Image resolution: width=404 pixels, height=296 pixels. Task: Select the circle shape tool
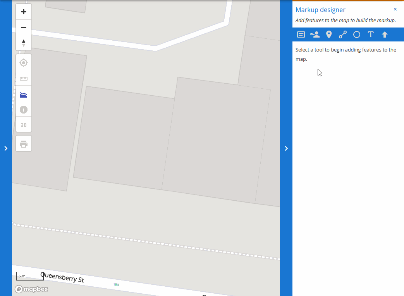[356, 34]
